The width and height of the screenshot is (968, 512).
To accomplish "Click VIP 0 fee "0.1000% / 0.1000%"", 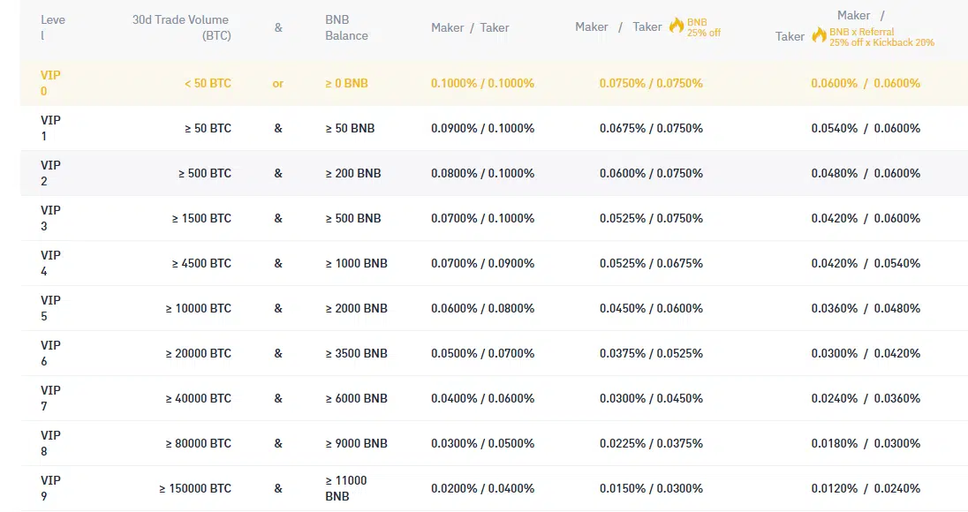I will (x=483, y=83).
